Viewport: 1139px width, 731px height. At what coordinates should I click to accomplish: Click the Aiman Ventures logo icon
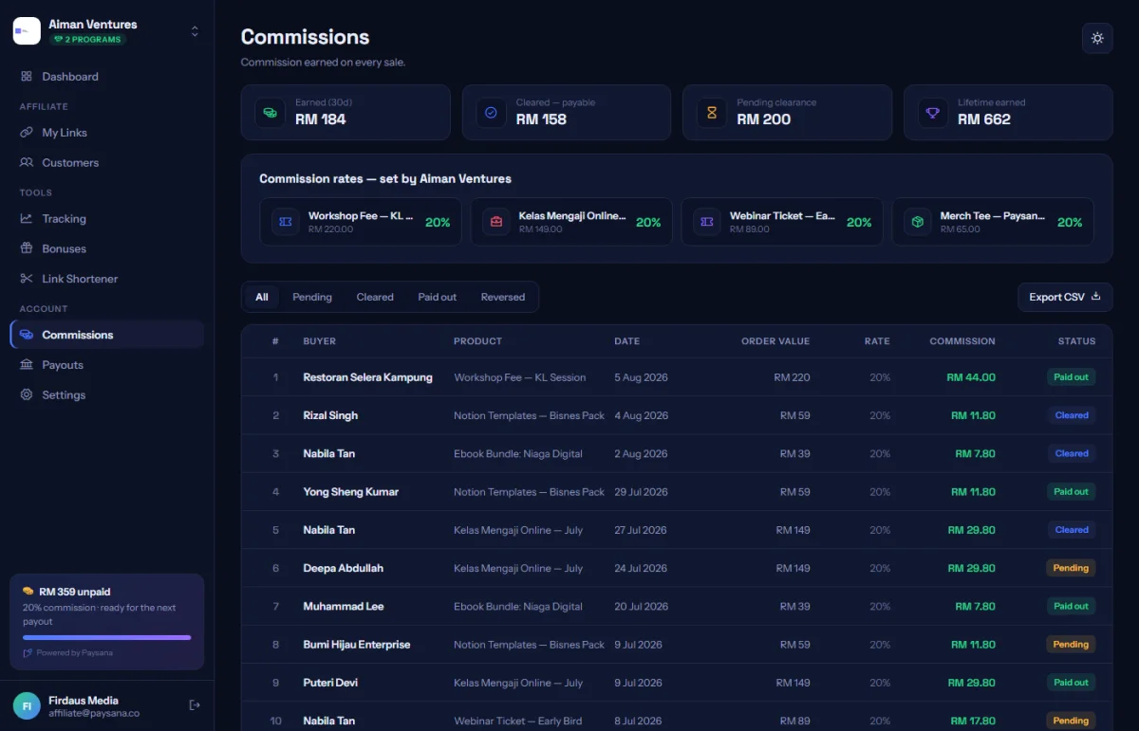(x=27, y=31)
